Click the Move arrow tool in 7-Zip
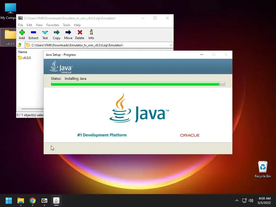This screenshot has width=276, height=207. click(x=68, y=35)
